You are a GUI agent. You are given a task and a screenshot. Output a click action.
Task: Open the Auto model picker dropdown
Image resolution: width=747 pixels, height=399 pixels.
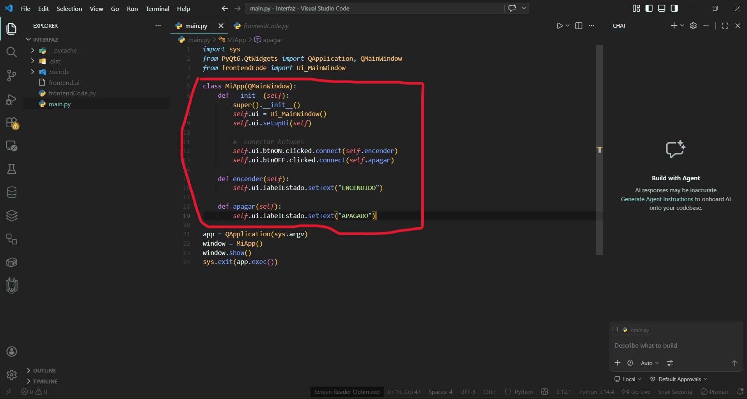pyautogui.click(x=650, y=363)
